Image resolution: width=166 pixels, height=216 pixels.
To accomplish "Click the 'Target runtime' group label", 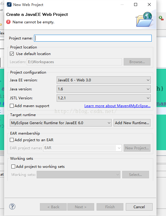I will [23, 115].
